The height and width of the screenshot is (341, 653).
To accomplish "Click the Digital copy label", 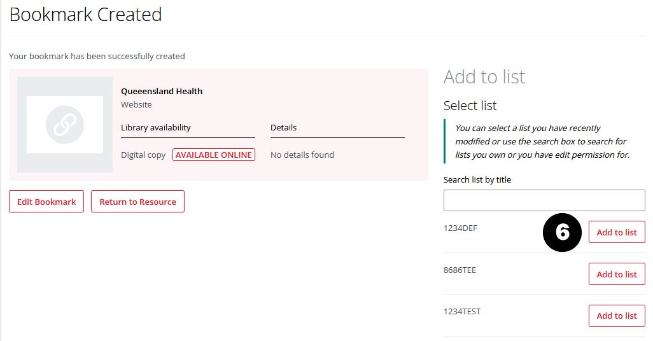I will tap(143, 155).
